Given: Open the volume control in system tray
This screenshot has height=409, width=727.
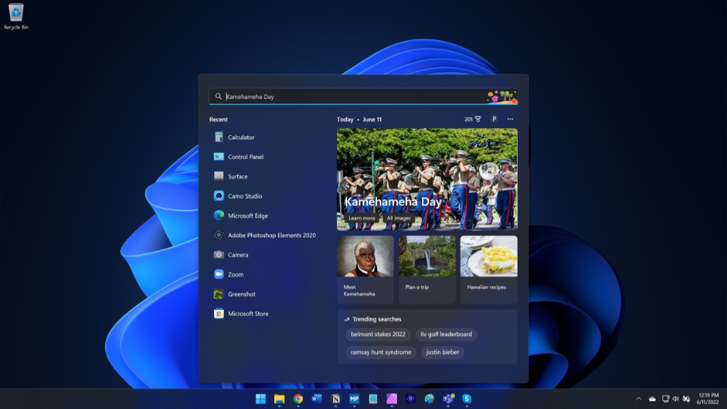Looking at the screenshot, I should (675, 399).
